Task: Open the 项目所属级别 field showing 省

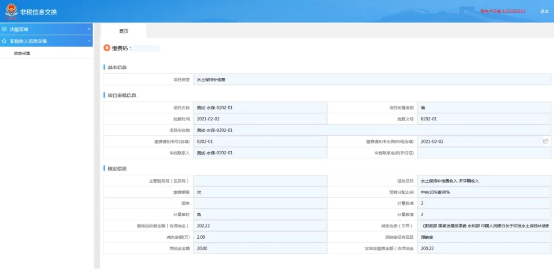Action: click(x=484, y=108)
